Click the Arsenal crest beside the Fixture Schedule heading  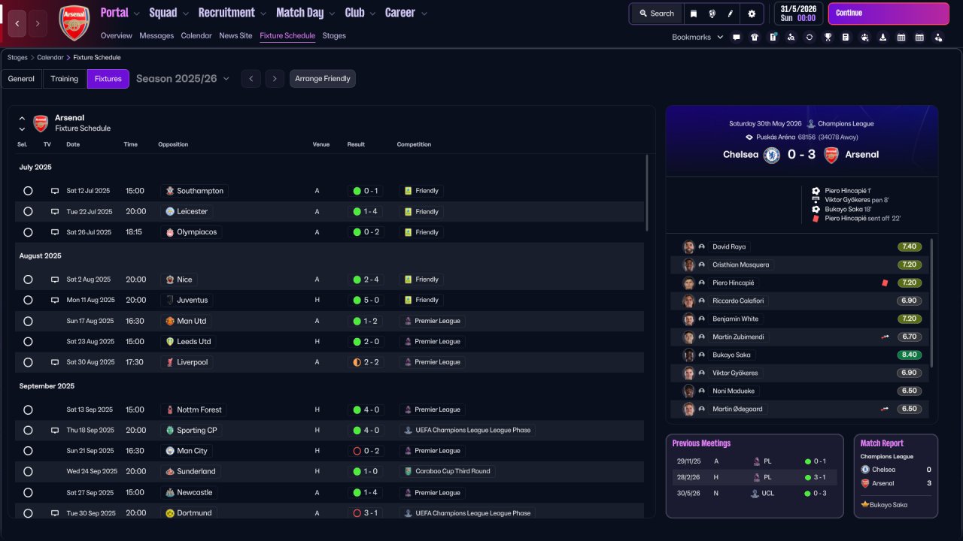(x=41, y=123)
